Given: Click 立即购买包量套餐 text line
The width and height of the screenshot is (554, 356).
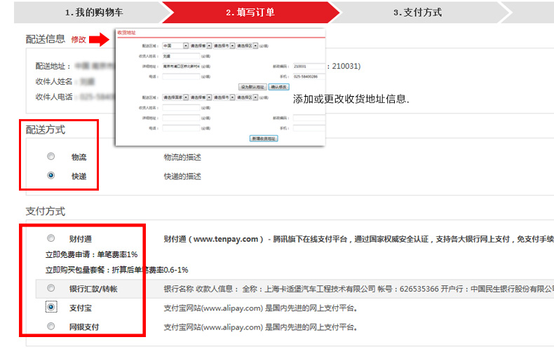Looking at the screenshot, I should [x=116, y=271].
